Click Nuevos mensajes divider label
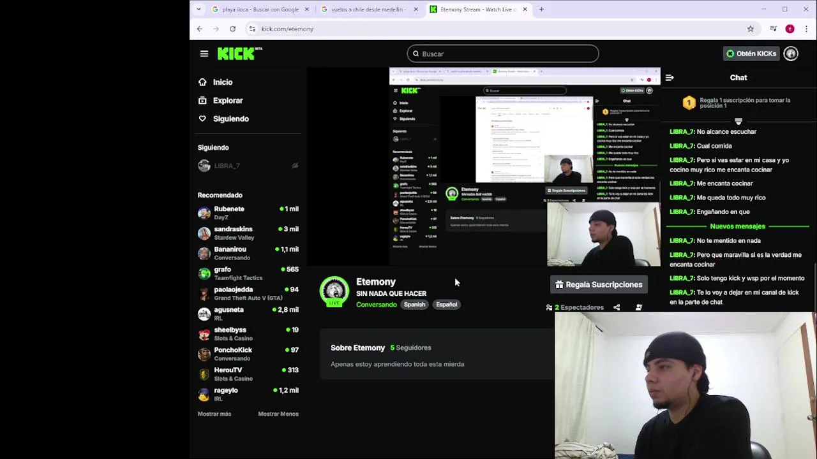Image resolution: width=817 pixels, height=459 pixels. point(737,226)
